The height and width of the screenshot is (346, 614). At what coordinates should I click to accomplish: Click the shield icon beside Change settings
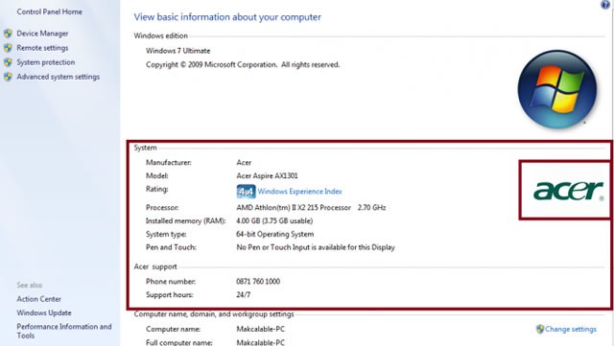pyautogui.click(x=540, y=329)
